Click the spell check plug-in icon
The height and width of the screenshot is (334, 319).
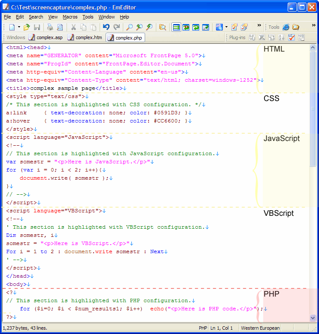pos(292,38)
